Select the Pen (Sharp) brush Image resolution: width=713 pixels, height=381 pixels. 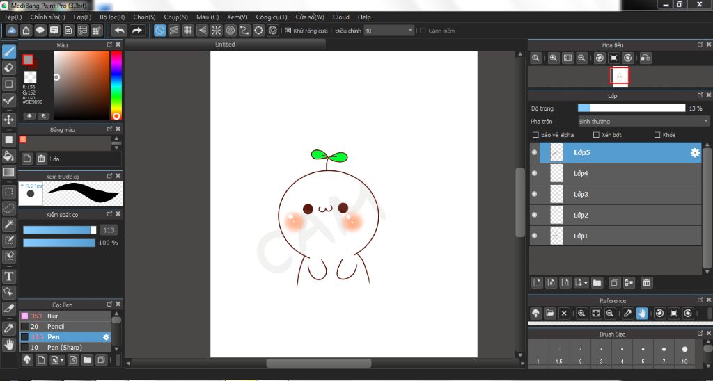coord(65,347)
